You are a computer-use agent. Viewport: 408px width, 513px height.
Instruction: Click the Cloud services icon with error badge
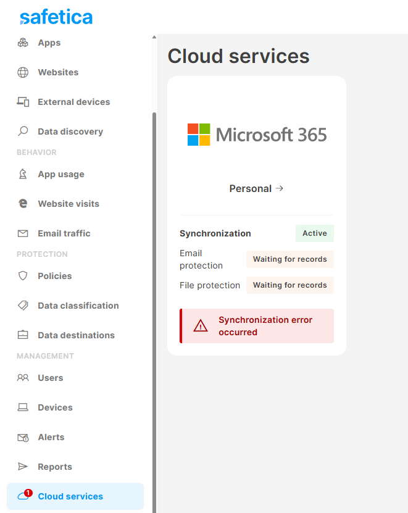pyautogui.click(x=22, y=496)
